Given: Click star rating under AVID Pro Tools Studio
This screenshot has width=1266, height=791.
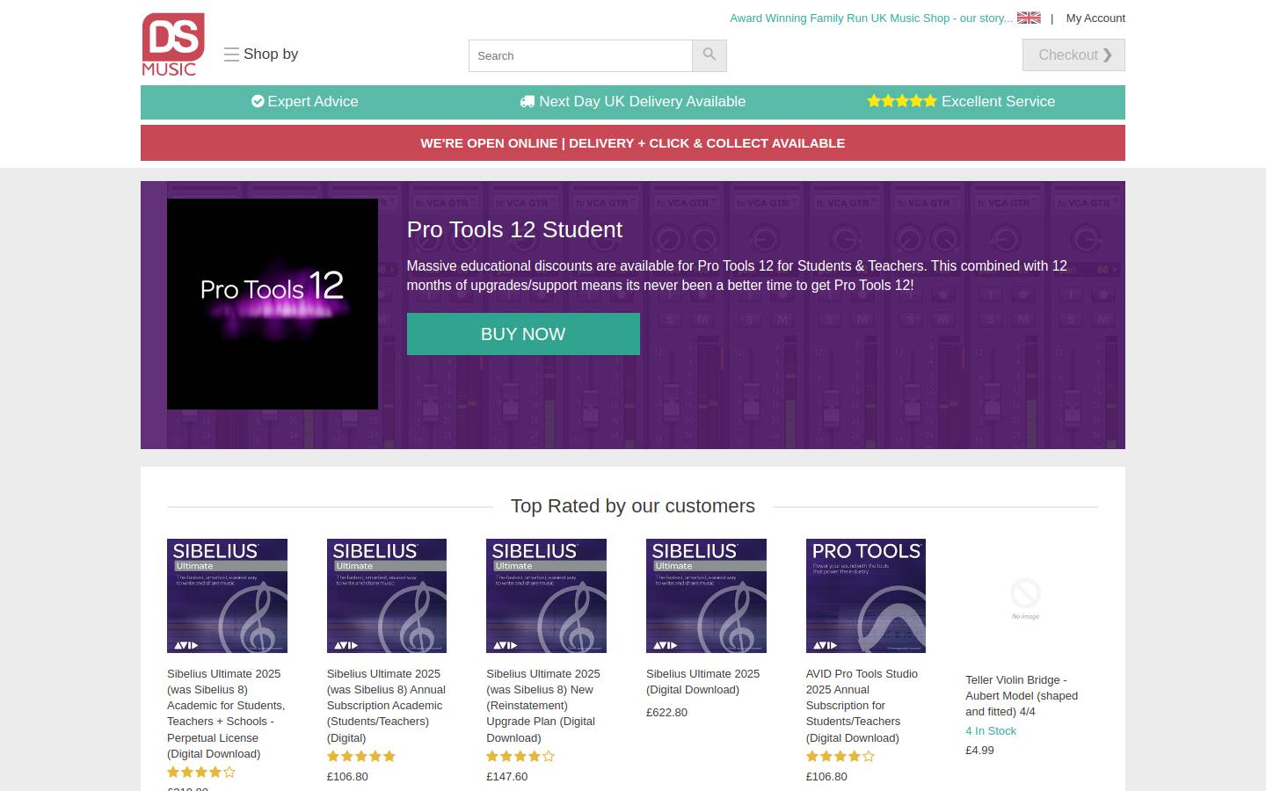Looking at the screenshot, I should [840, 757].
